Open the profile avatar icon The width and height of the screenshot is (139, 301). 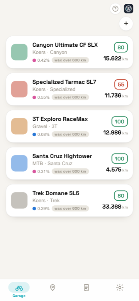(129, 8)
